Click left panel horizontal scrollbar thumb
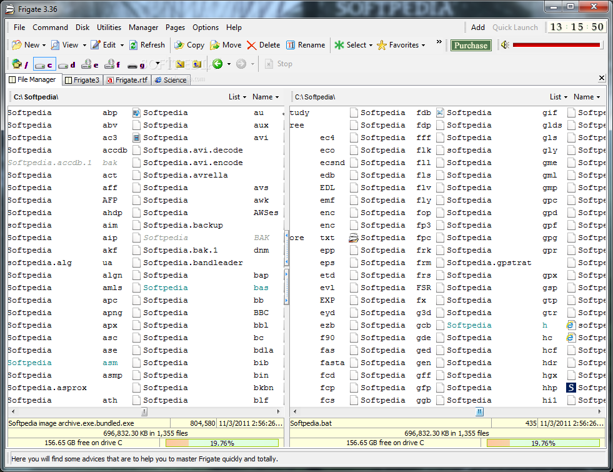The width and height of the screenshot is (613, 472). pyautogui.click(x=144, y=411)
